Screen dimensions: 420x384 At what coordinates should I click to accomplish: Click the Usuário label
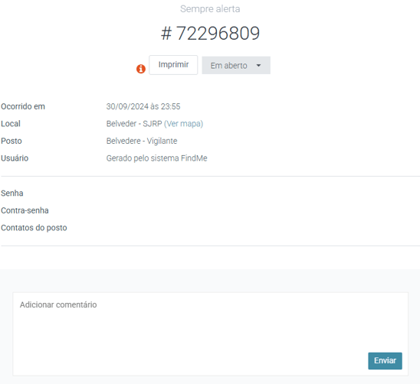(x=15, y=158)
